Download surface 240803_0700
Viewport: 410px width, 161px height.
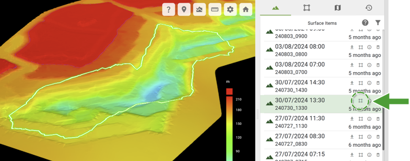352,65
